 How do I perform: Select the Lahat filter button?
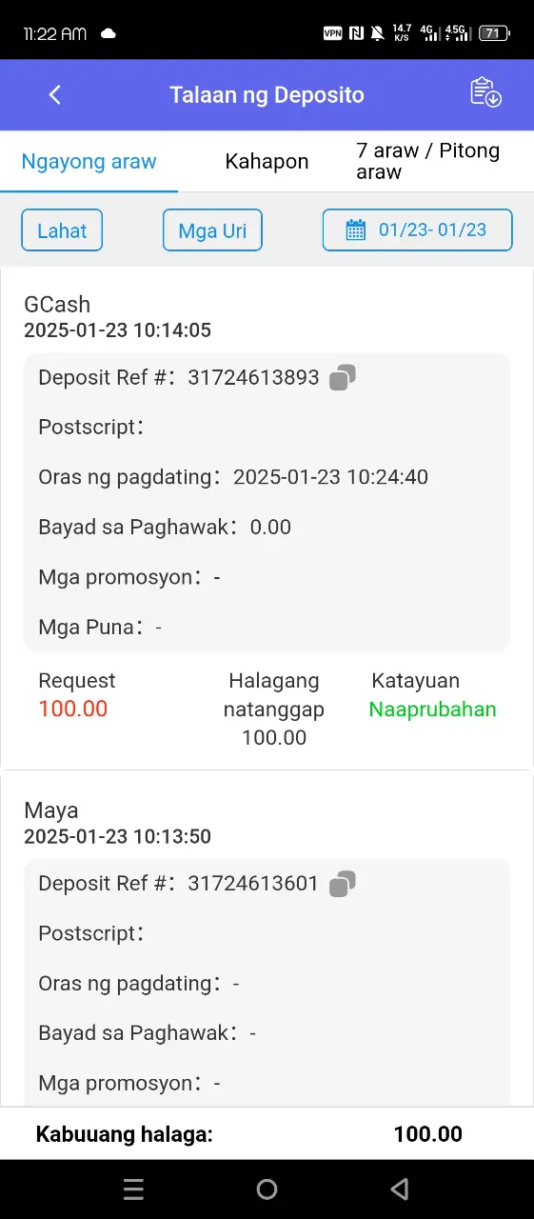click(x=62, y=230)
